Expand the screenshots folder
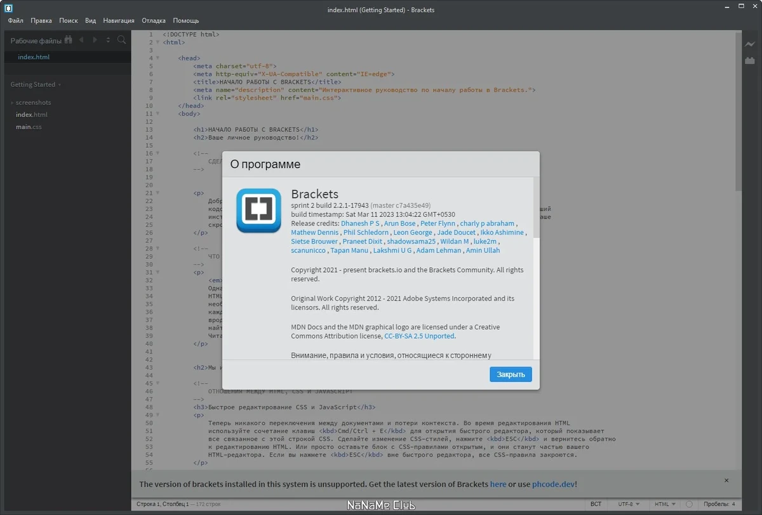 30,102
